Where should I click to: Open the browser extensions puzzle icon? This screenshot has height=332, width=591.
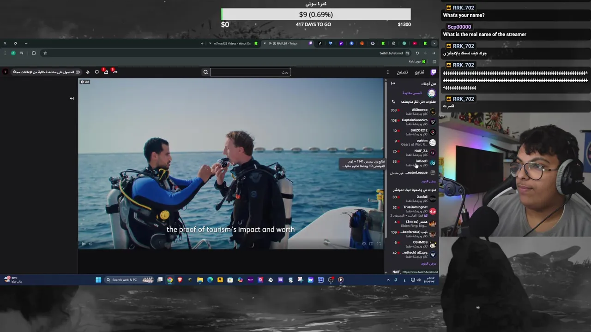point(34,53)
